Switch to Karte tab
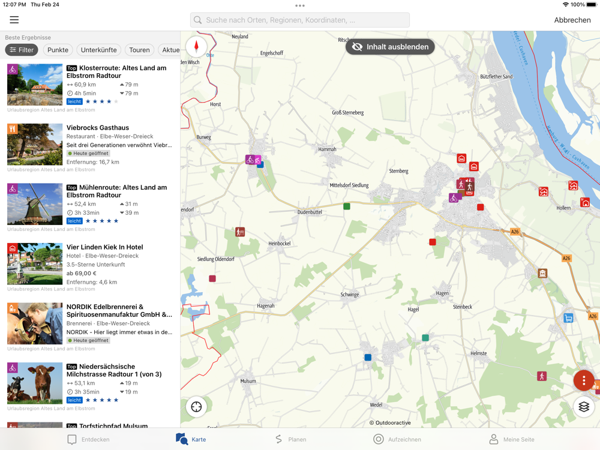600x450 pixels. [x=191, y=439]
